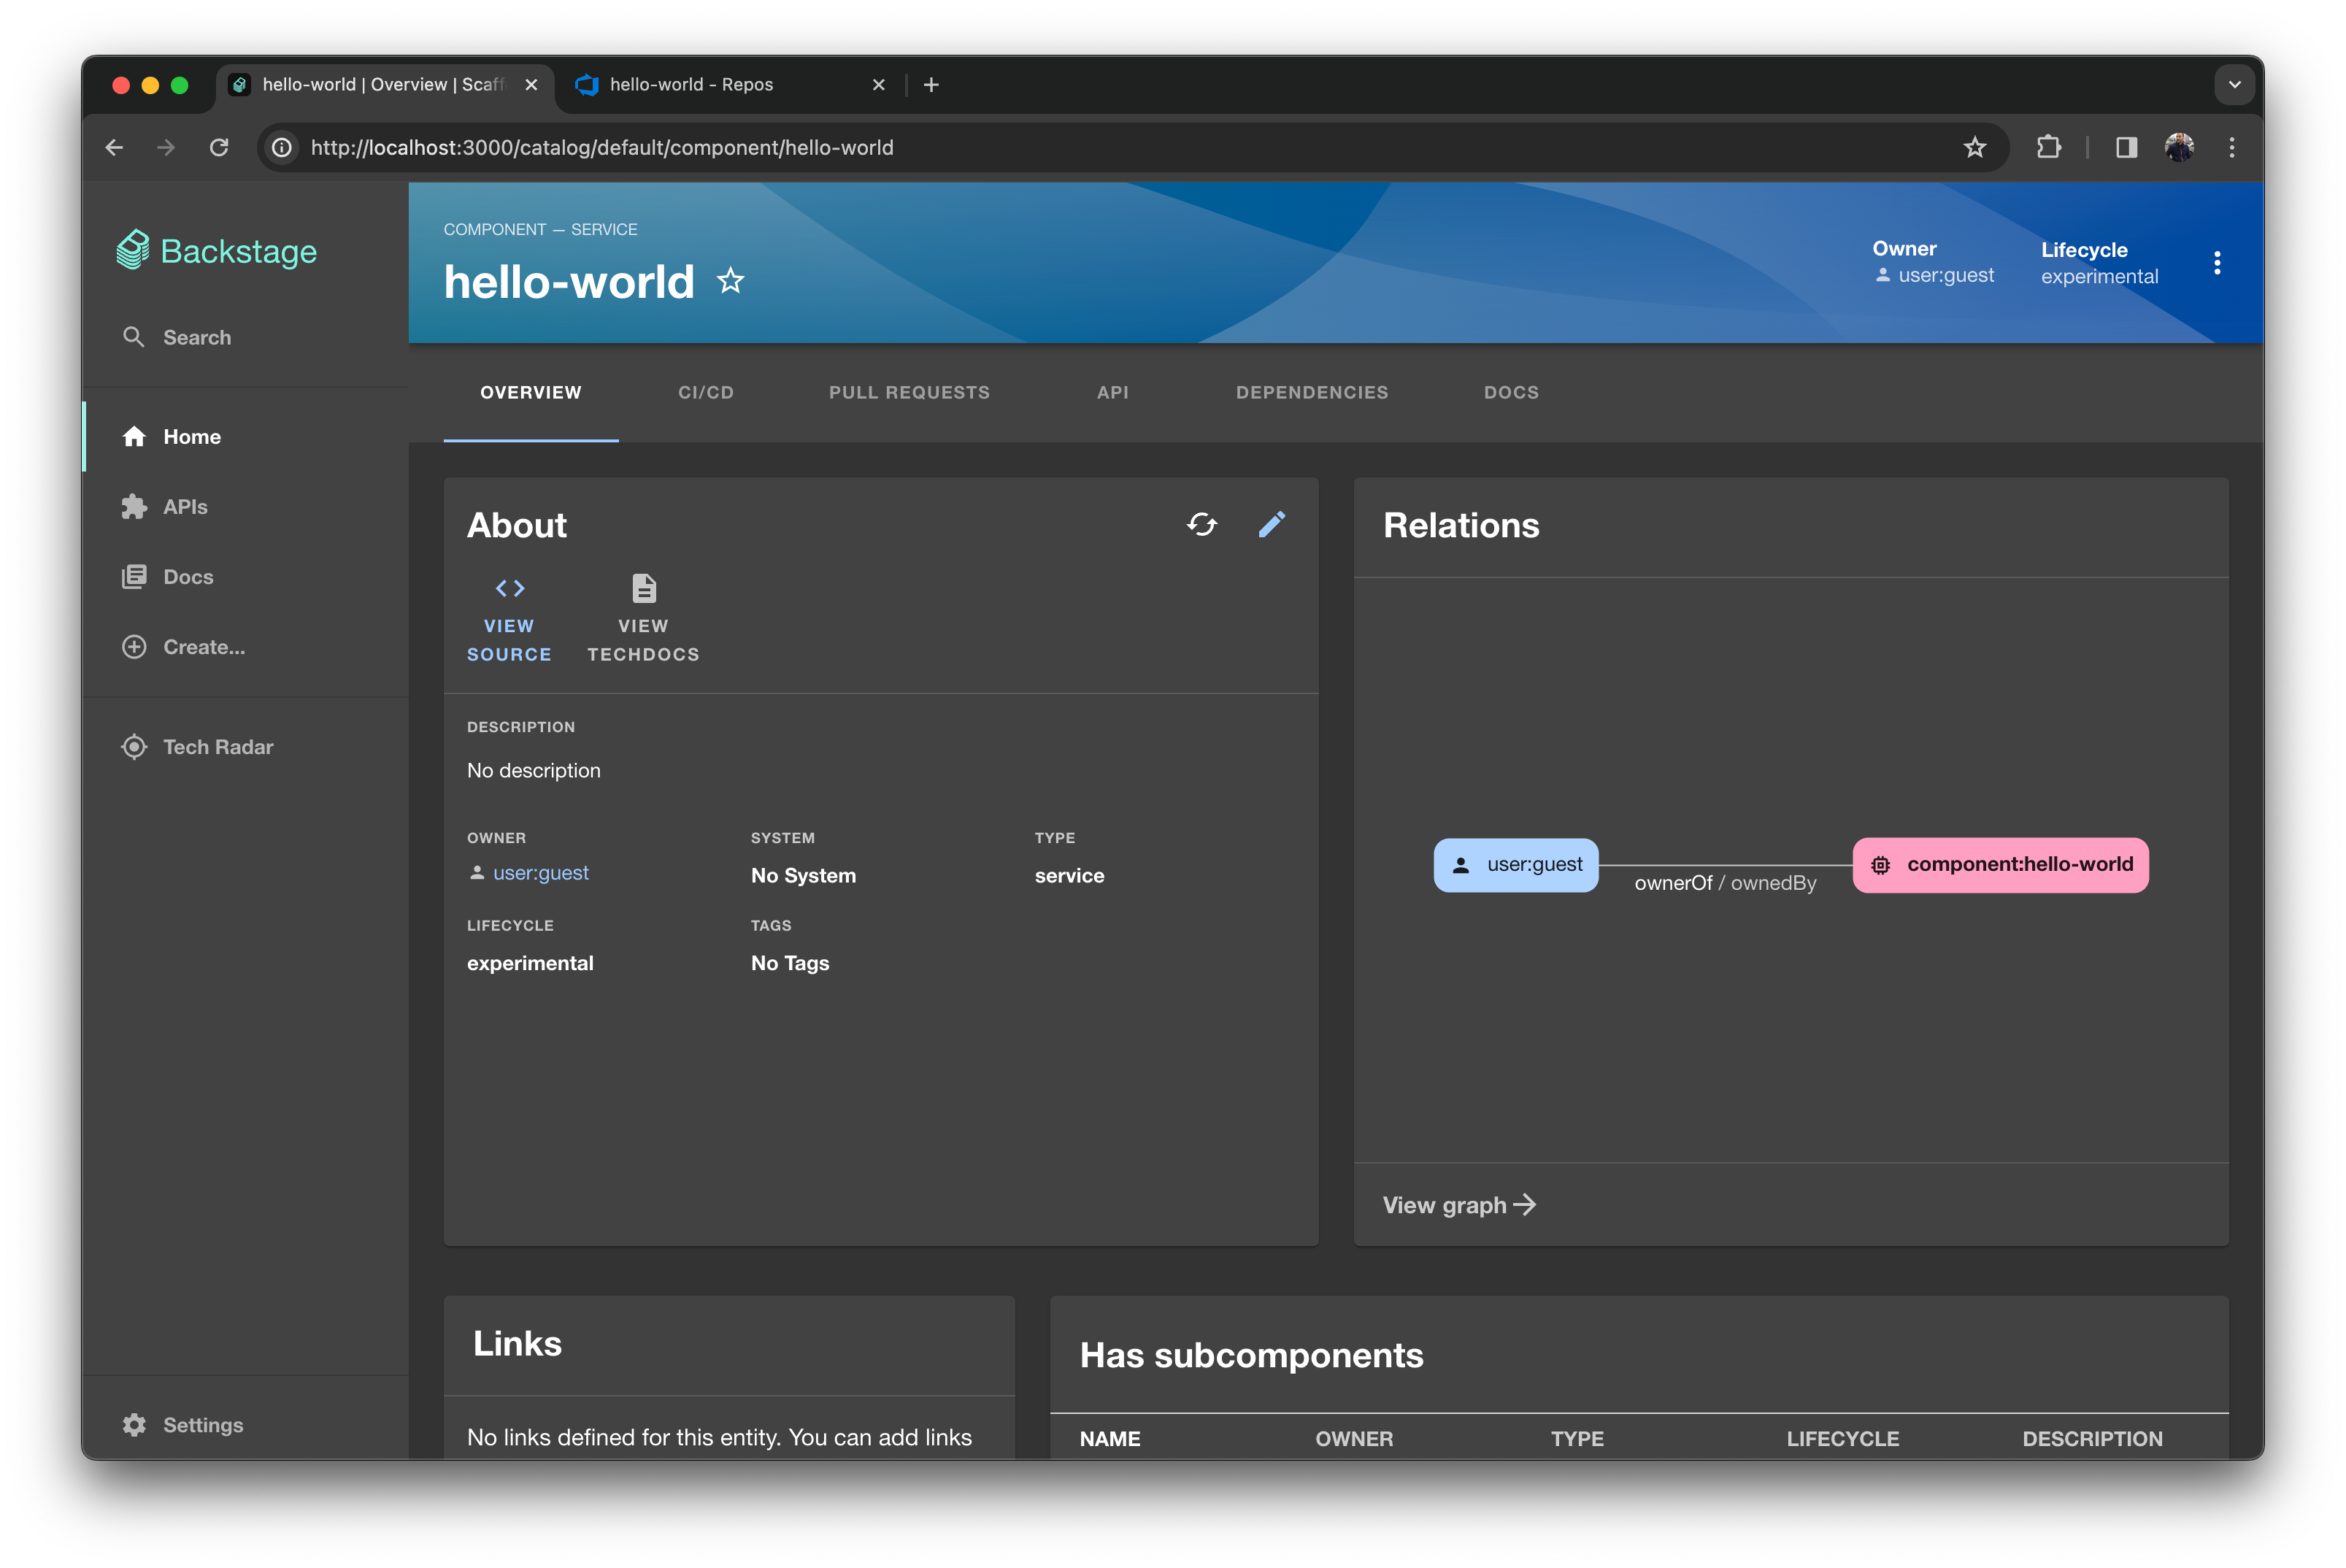Screen dimensions: 2346x1568
Task: Click 'ownerOf / ownedBy' relation label
Action: pyautogui.click(x=1725, y=883)
